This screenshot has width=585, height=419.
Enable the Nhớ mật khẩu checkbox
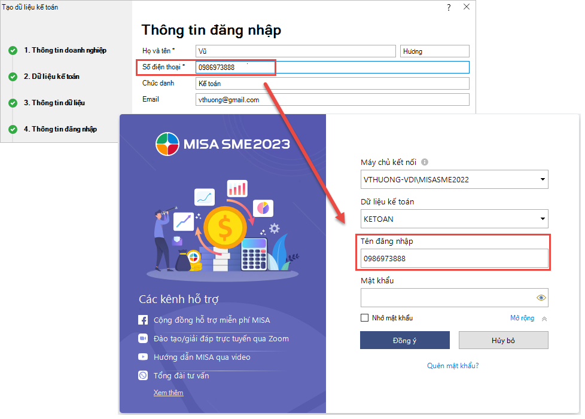[x=364, y=318]
